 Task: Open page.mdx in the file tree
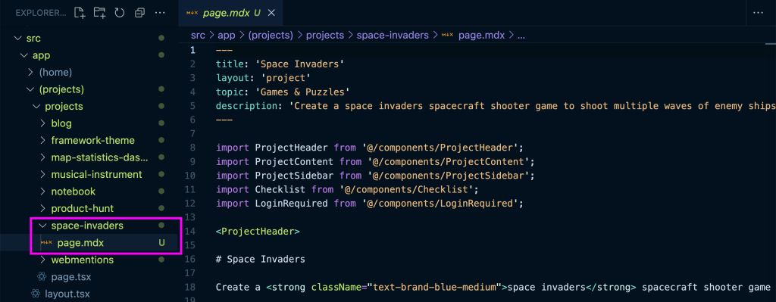(x=80, y=243)
